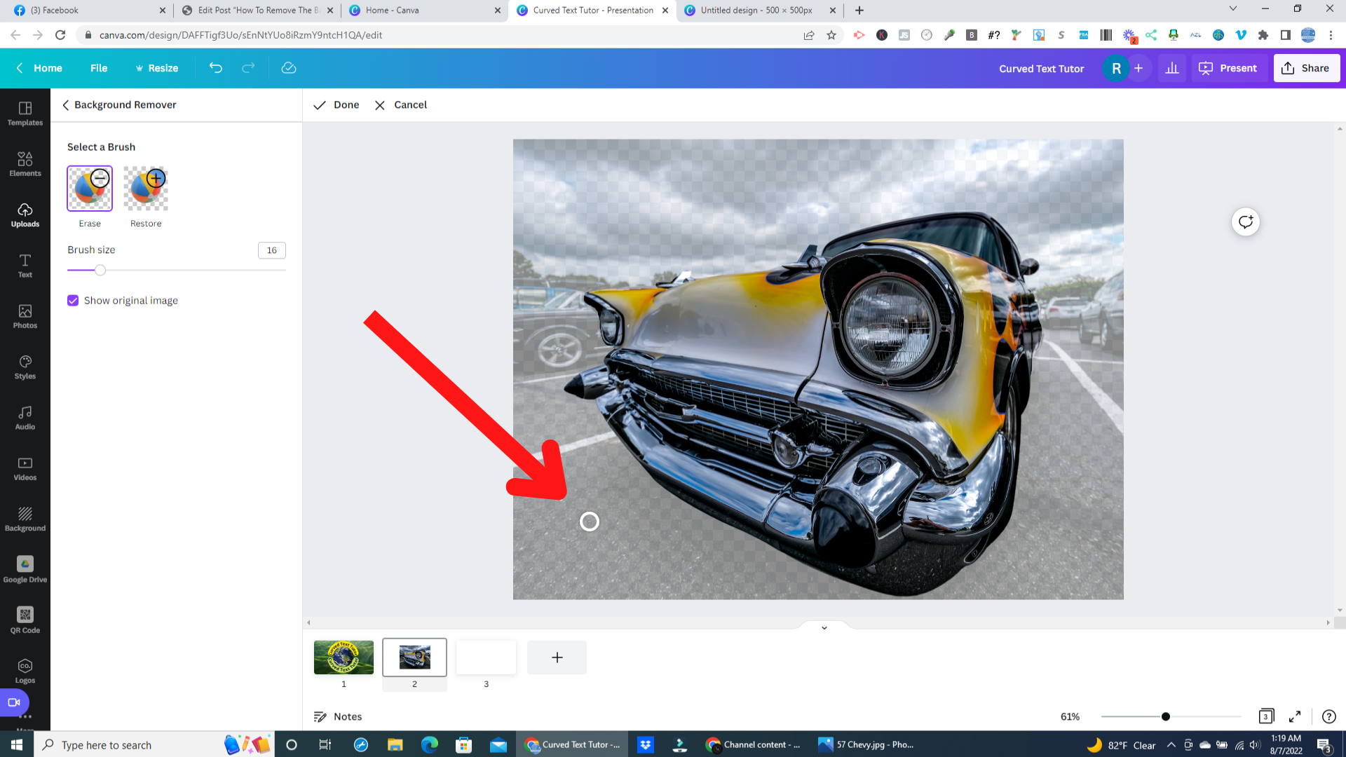This screenshot has height=757, width=1346.
Task: Collapse the page thumbnails strip
Action: tap(824, 627)
